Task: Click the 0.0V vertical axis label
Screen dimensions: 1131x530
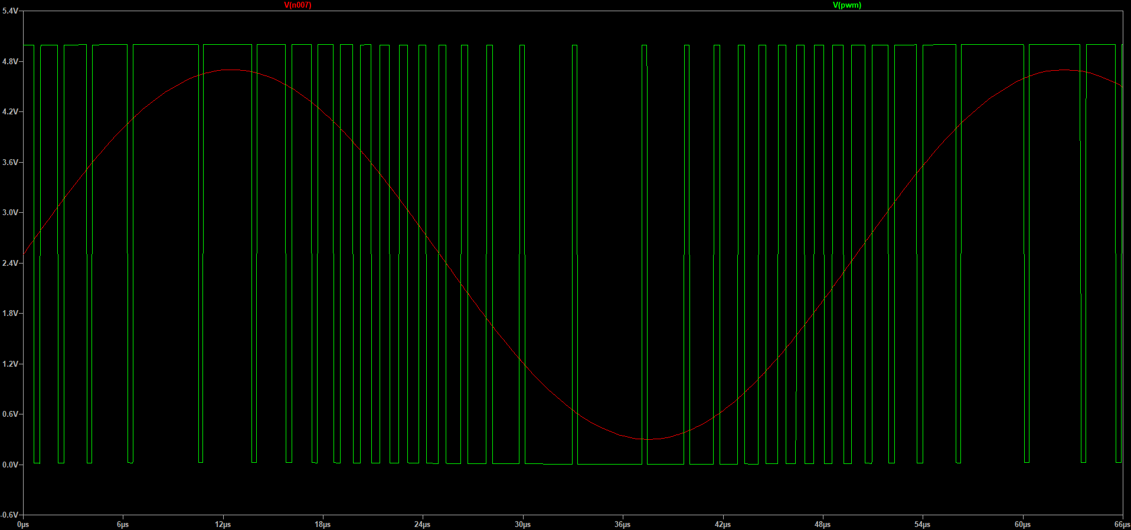Action: tap(10, 465)
